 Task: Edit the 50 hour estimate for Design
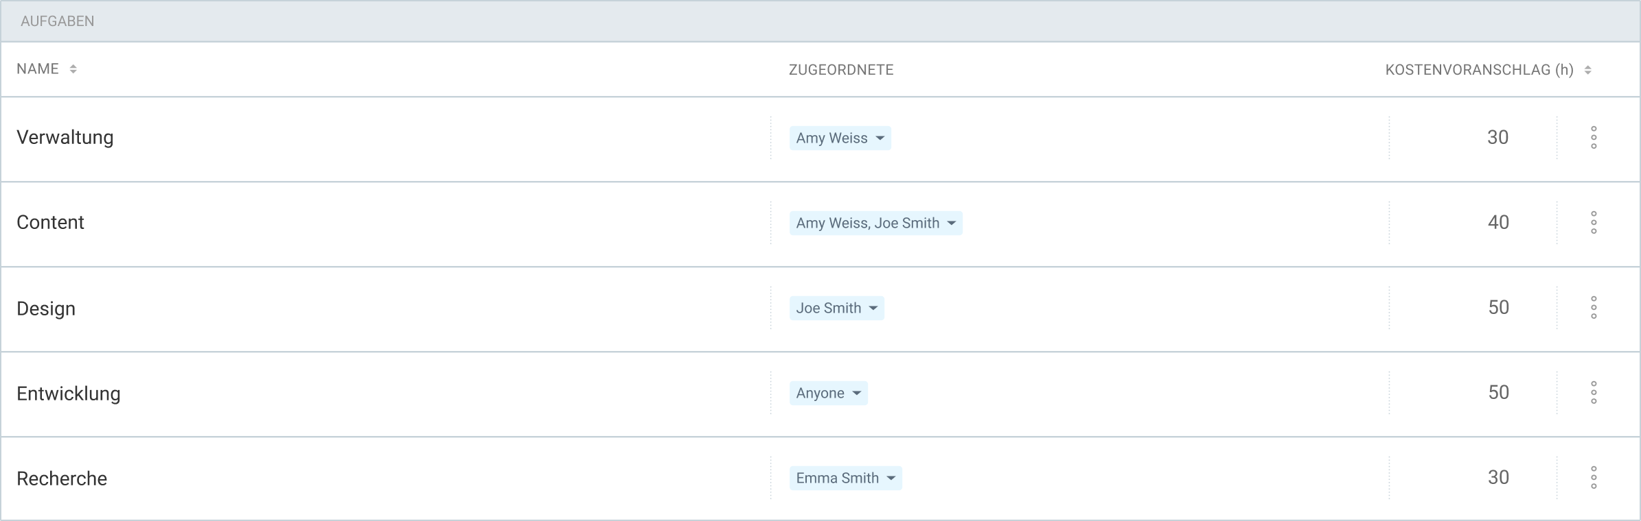tap(1498, 308)
